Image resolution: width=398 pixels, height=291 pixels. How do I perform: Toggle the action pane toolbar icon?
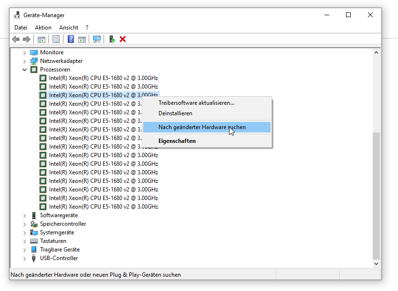(82, 39)
